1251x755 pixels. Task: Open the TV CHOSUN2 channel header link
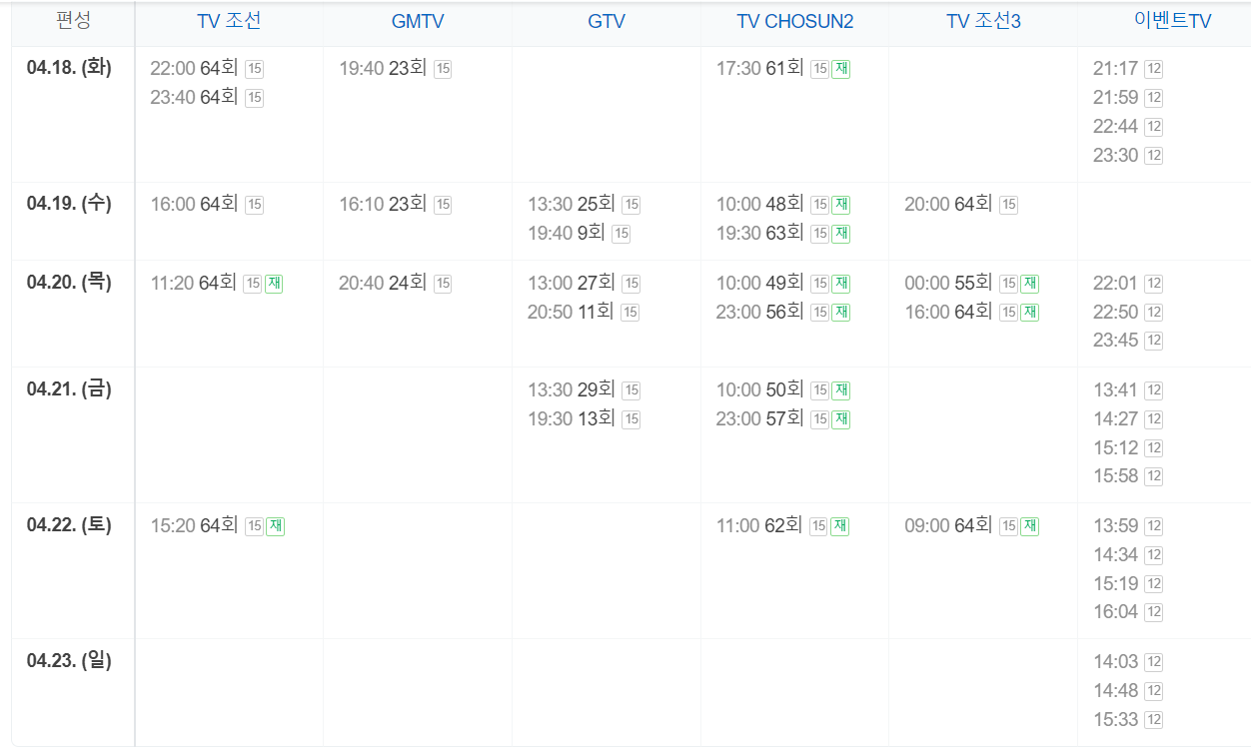point(795,21)
